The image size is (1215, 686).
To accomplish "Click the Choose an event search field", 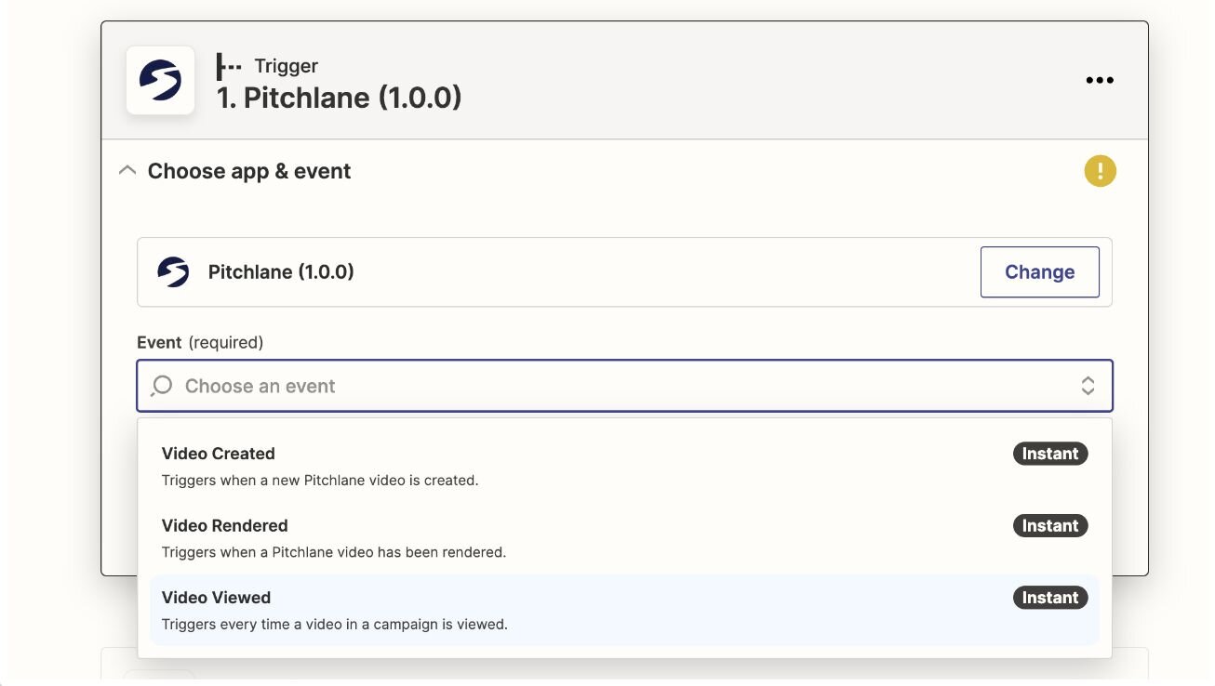I will (x=624, y=386).
